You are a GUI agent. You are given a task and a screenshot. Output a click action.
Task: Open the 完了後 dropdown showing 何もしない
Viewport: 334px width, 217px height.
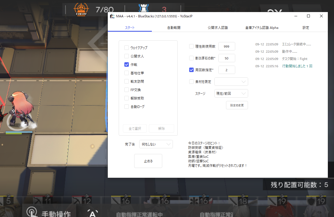point(156,144)
